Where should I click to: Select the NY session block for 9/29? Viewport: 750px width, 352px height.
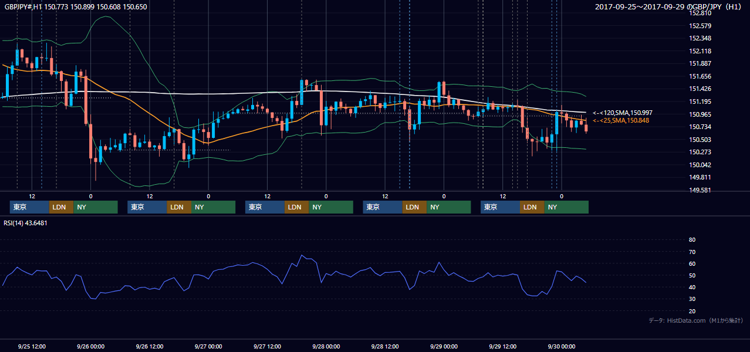point(566,207)
